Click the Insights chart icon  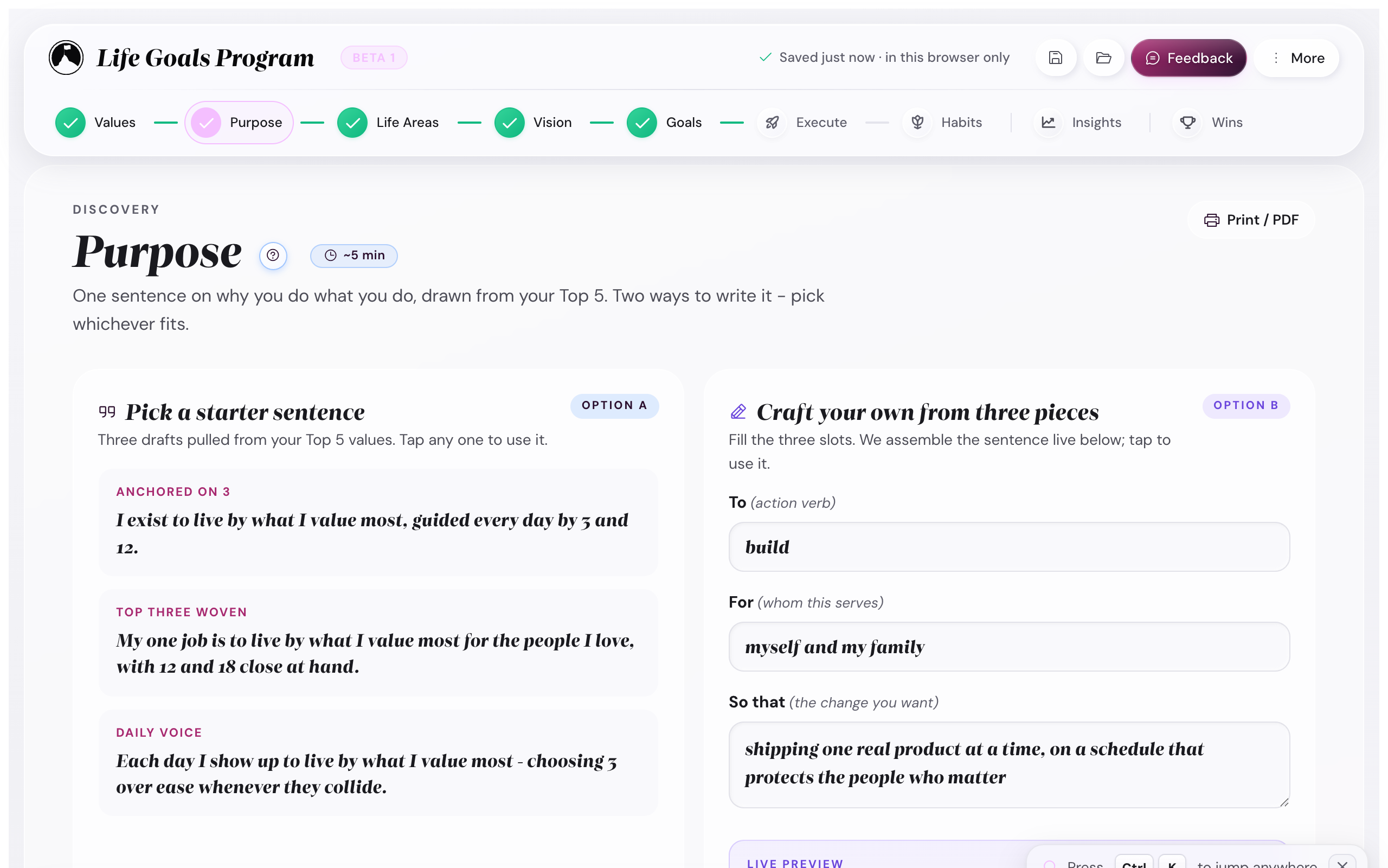click(1048, 122)
